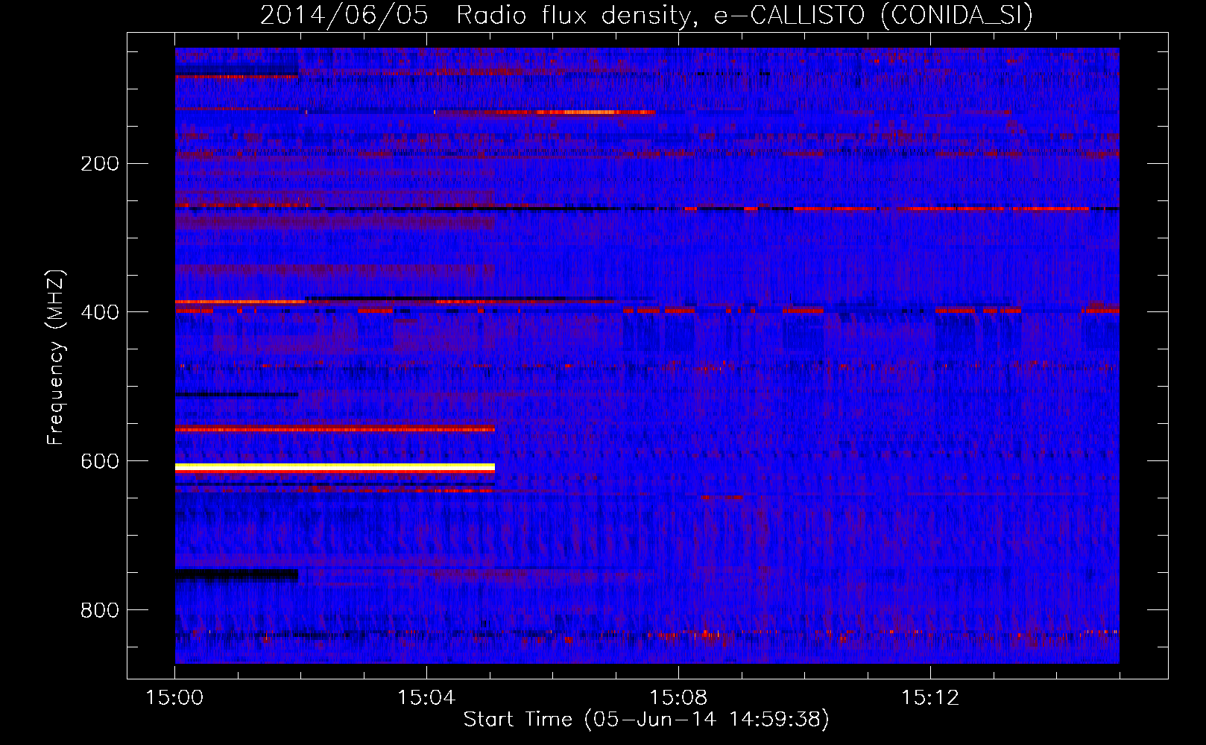Click the 'Frequency (MHZ)' axis title
The image size is (1206, 745).
57,357
